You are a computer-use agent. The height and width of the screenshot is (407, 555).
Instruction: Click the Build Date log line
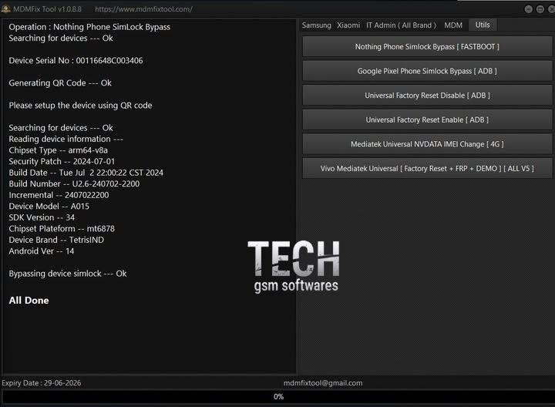pos(86,173)
